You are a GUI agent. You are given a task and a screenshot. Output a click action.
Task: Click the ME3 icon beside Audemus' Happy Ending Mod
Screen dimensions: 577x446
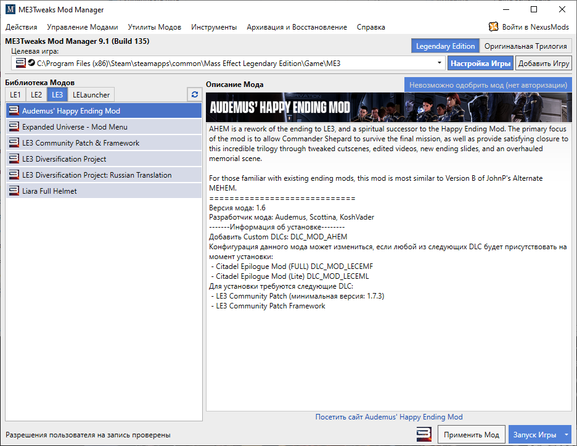coord(14,110)
